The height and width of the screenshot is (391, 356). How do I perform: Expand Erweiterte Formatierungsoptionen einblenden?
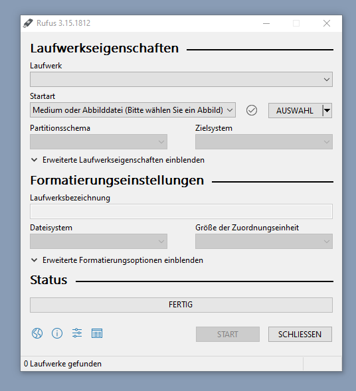(117, 260)
